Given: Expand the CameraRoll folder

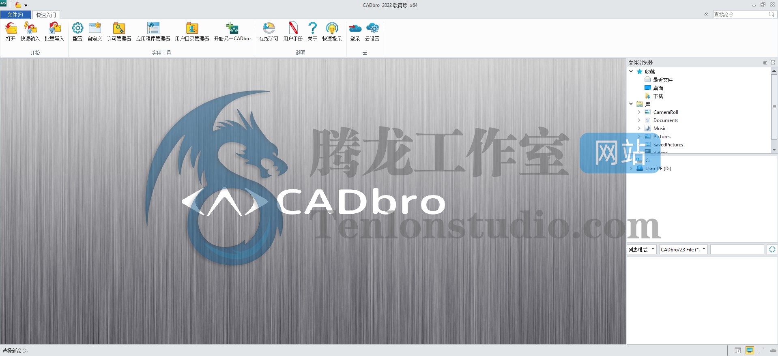Looking at the screenshot, I should [x=639, y=112].
